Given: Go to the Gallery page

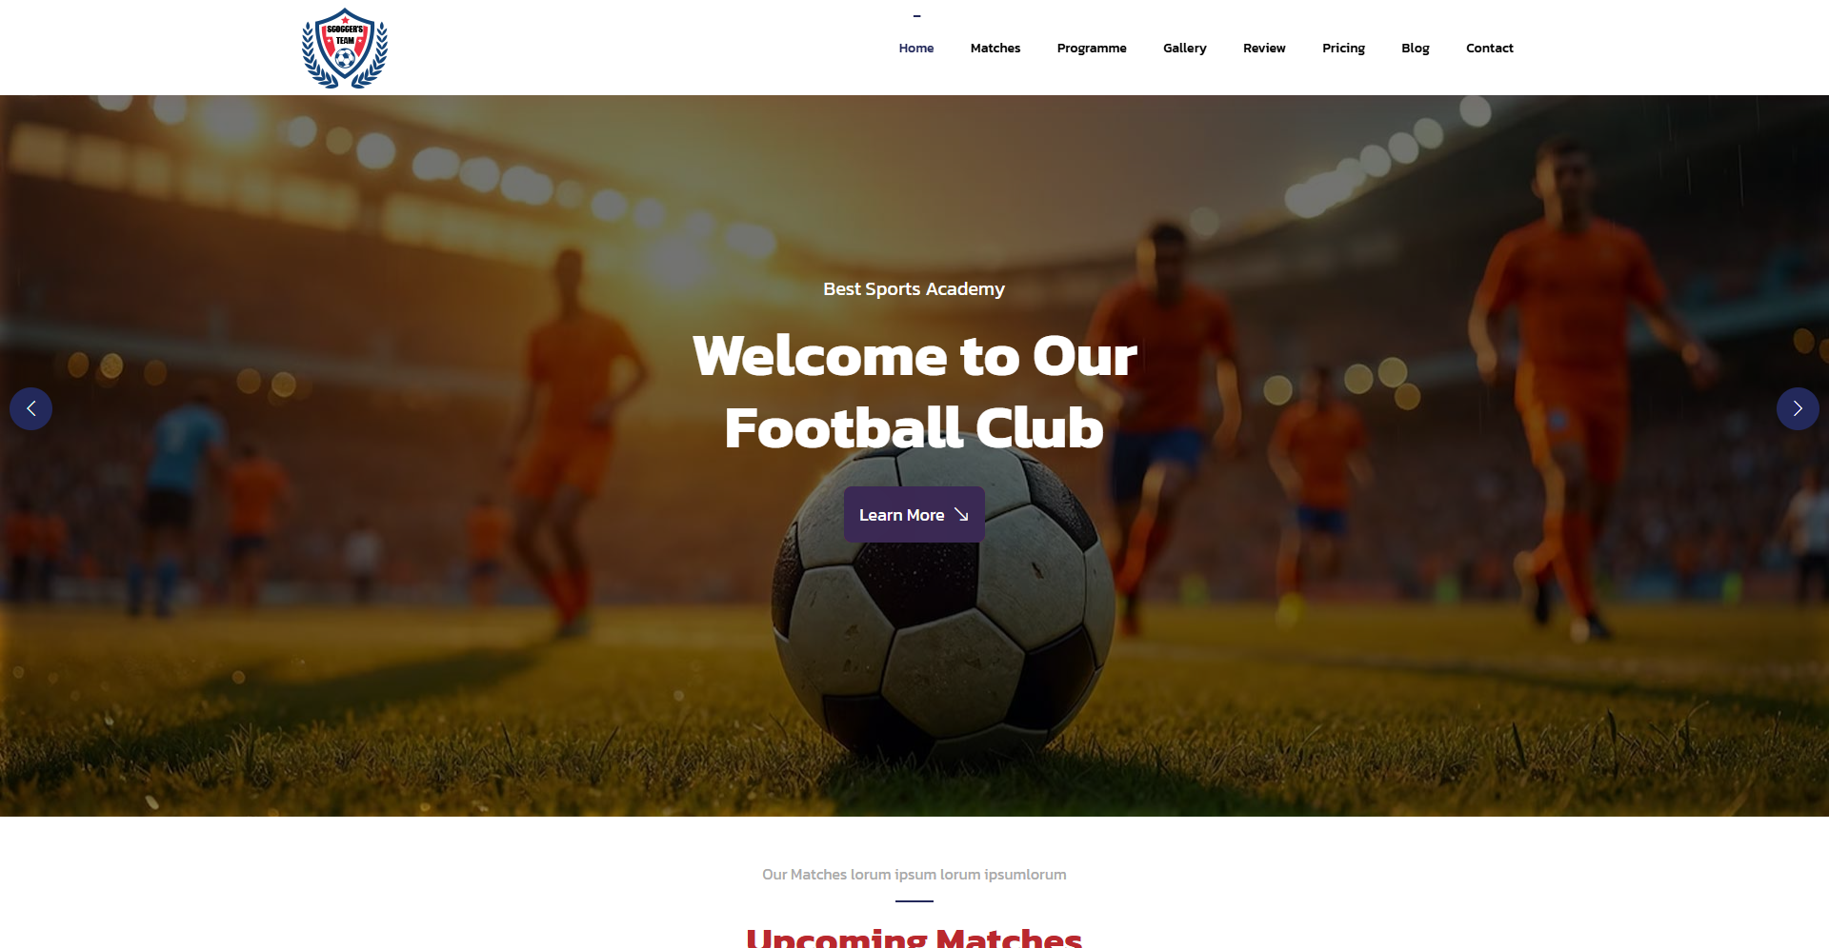Looking at the screenshot, I should pyautogui.click(x=1185, y=49).
